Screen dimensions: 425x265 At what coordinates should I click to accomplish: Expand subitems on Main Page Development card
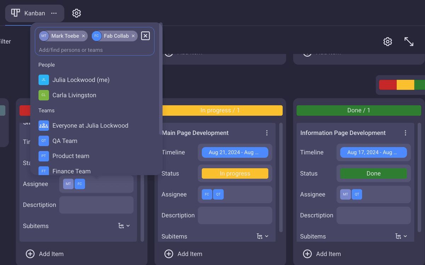tap(262, 236)
